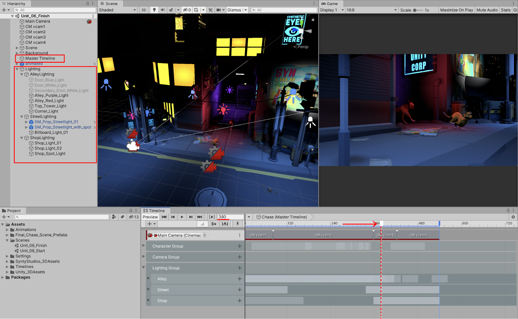Click the Timeline marker pin icon
Image resolution: width=518 pixels, height=319 pixels.
pos(237,224)
